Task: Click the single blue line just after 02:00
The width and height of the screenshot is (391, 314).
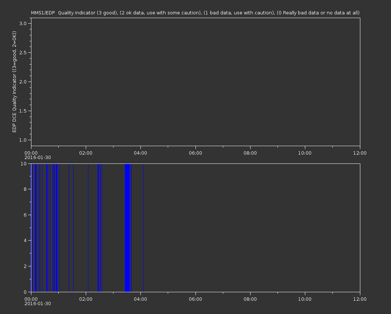Action: point(88,228)
